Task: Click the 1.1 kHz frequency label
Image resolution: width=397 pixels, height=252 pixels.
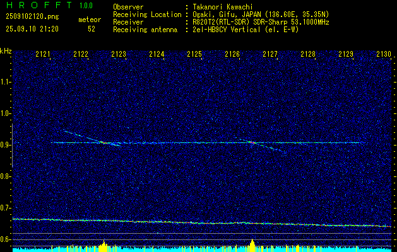Action: point(6,82)
